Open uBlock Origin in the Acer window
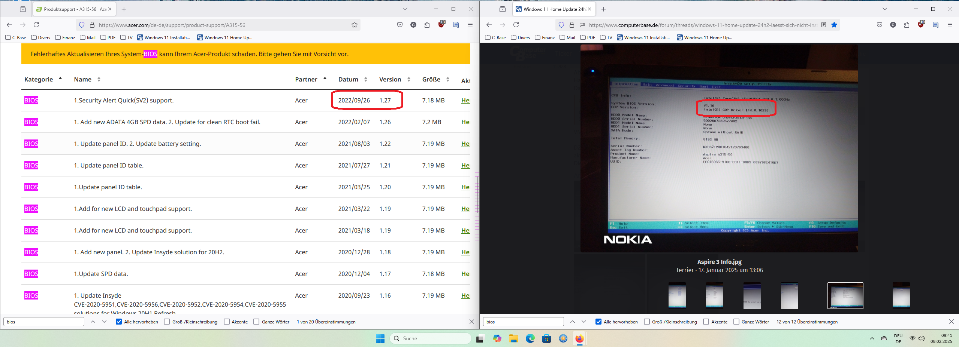 (441, 24)
